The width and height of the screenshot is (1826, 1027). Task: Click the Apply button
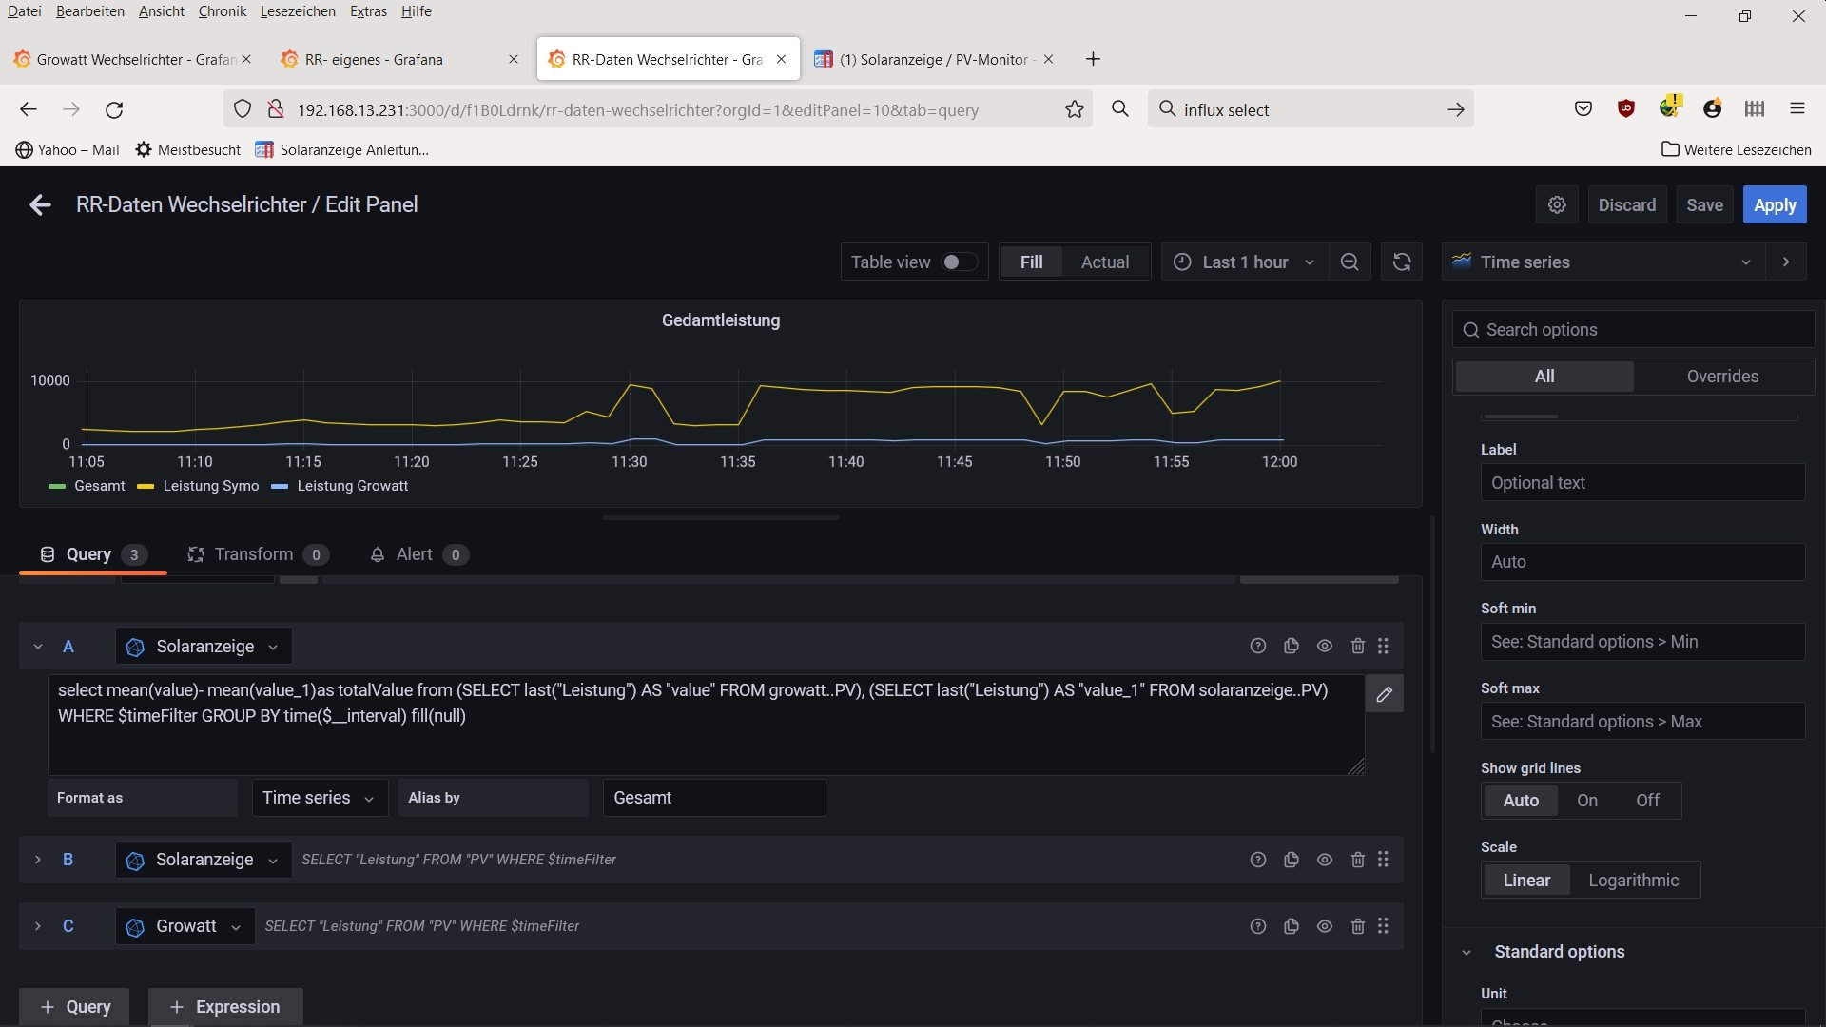tap(1774, 204)
